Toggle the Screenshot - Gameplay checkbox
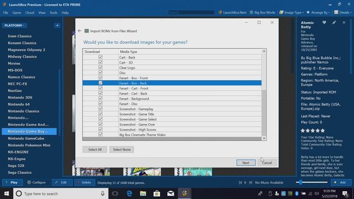The height and width of the screenshot is (199, 354). point(101,109)
